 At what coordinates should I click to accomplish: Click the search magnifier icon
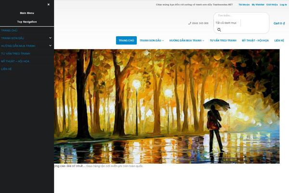pyautogui.click(x=219, y=30)
